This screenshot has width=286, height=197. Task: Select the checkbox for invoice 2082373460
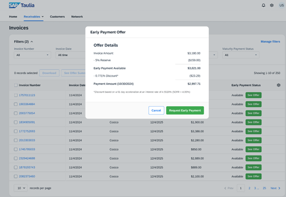16,177
